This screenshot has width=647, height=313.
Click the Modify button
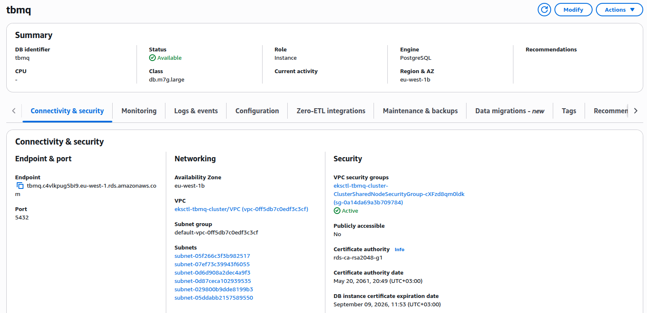click(x=573, y=10)
